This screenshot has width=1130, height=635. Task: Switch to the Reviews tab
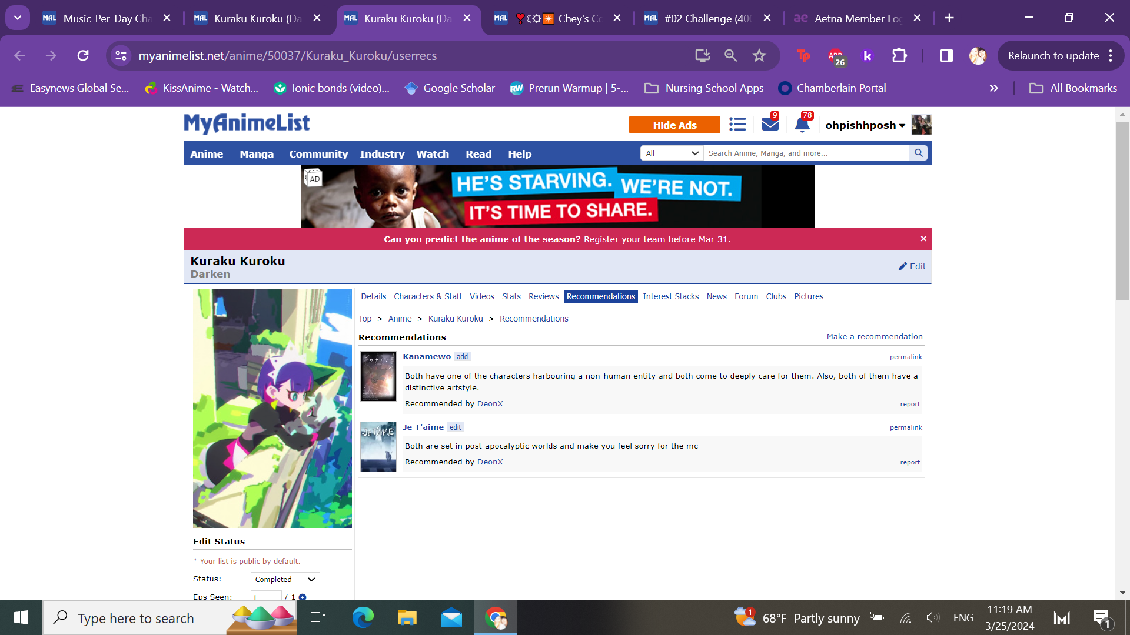543,296
